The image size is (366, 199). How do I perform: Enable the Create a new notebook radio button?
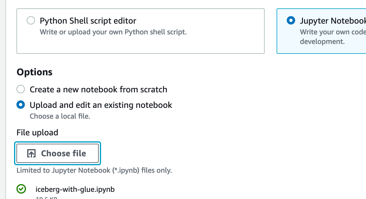tap(21, 89)
